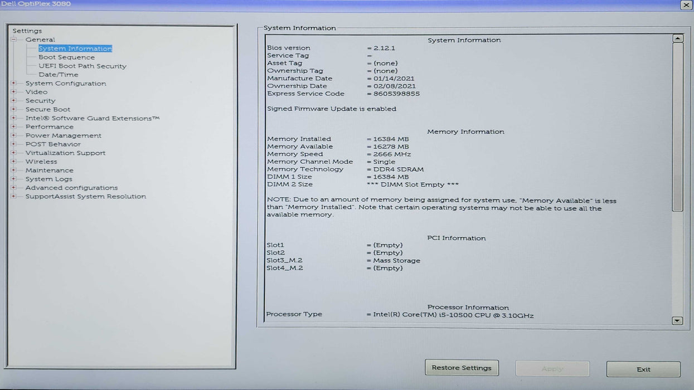This screenshot has width=694, height=390.
Task: Select the POST Behavior label
Action: pyautogui.click(x=53, y=144)
